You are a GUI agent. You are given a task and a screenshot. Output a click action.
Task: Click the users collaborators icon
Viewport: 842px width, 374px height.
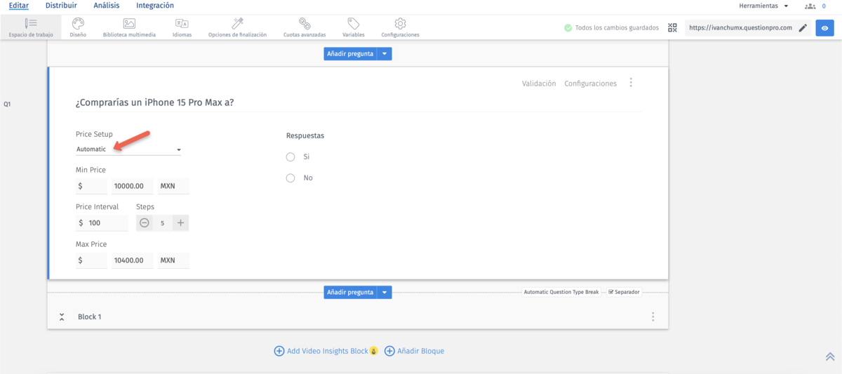tap(810, 6)
